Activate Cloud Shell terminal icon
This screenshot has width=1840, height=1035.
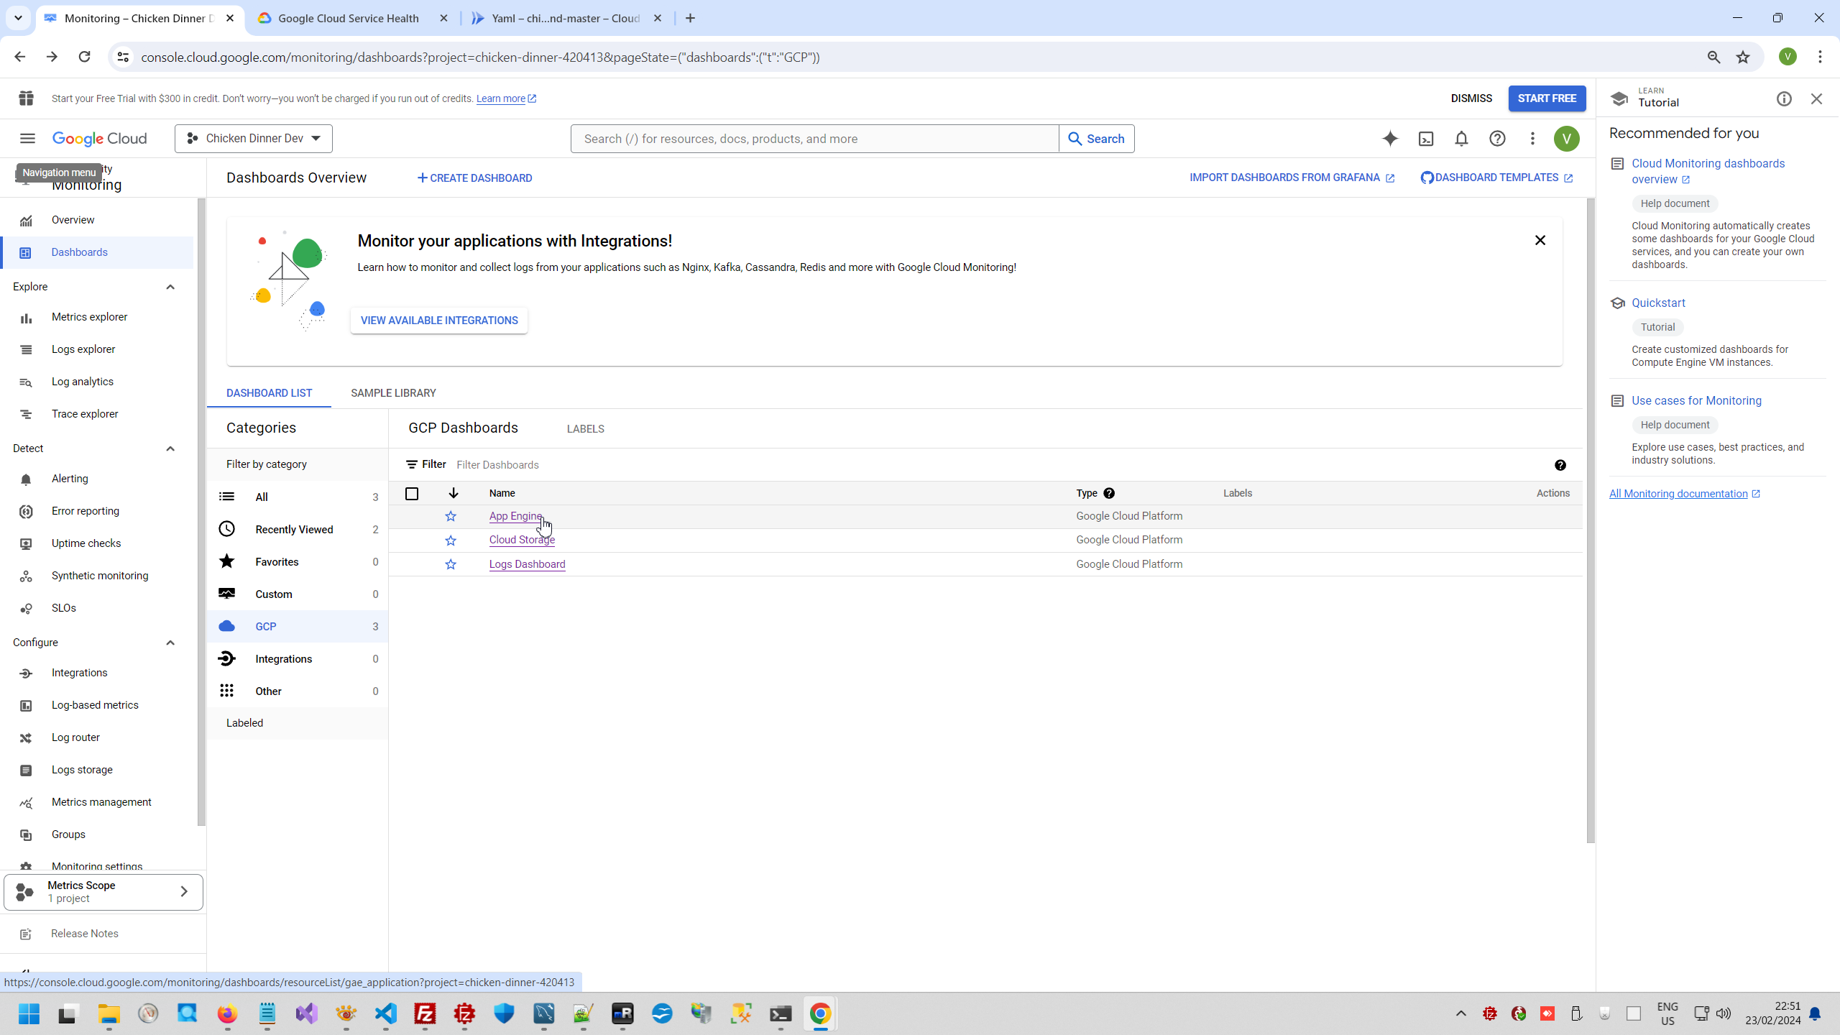pyautogui.click(x=1426, y=139)
